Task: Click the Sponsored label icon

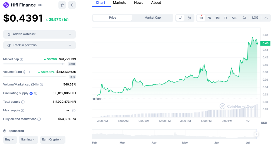Action: (x=5, y=131)
